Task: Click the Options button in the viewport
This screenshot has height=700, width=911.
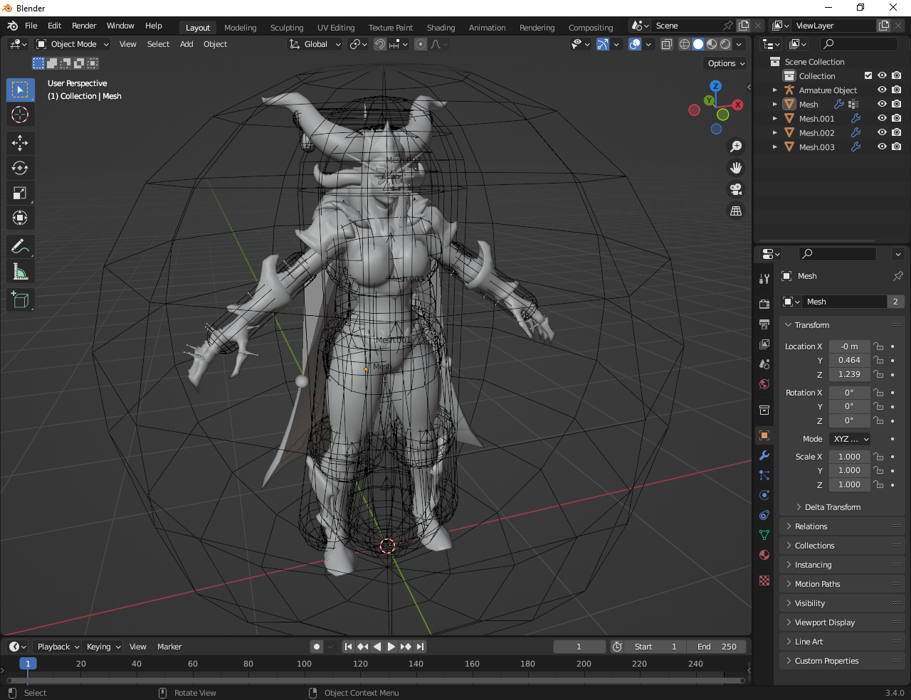Action: point(726,63)
